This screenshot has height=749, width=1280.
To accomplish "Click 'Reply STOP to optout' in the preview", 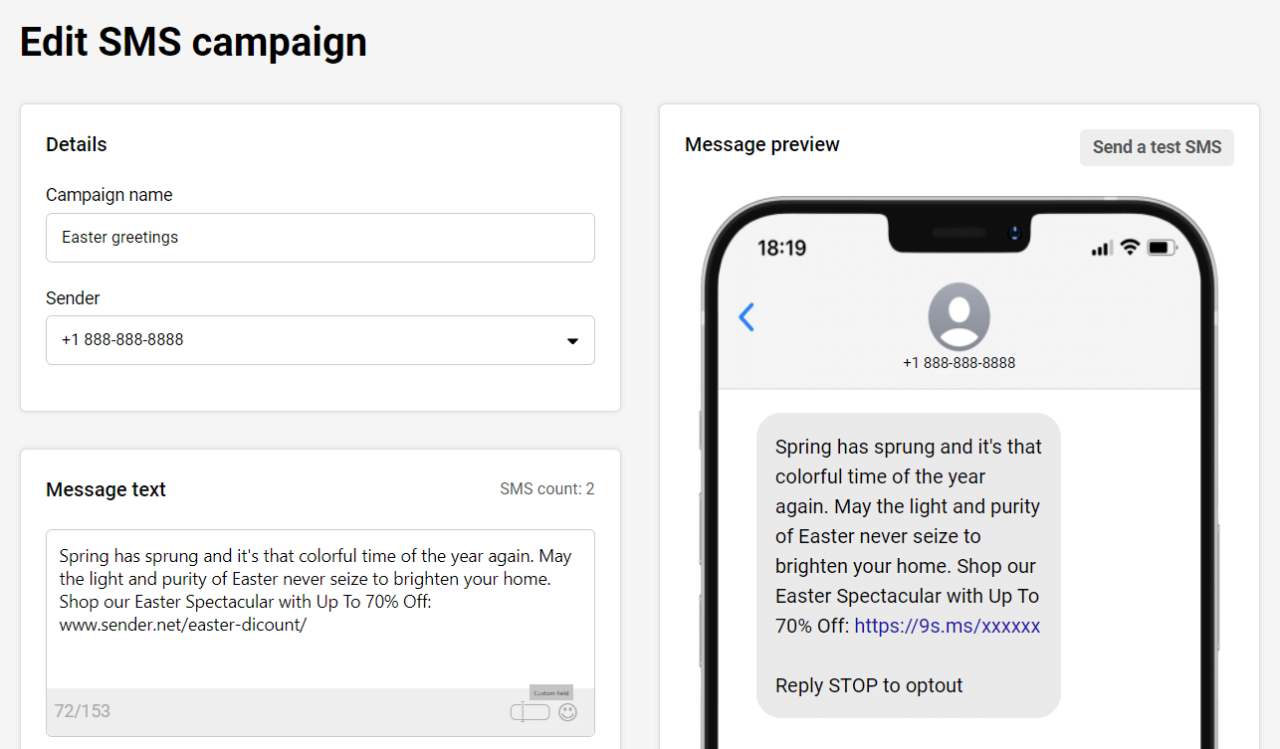I will 869,685.
